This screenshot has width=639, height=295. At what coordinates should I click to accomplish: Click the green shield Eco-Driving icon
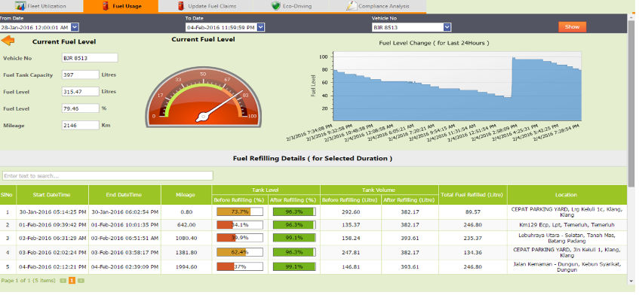tap(276, 6)
